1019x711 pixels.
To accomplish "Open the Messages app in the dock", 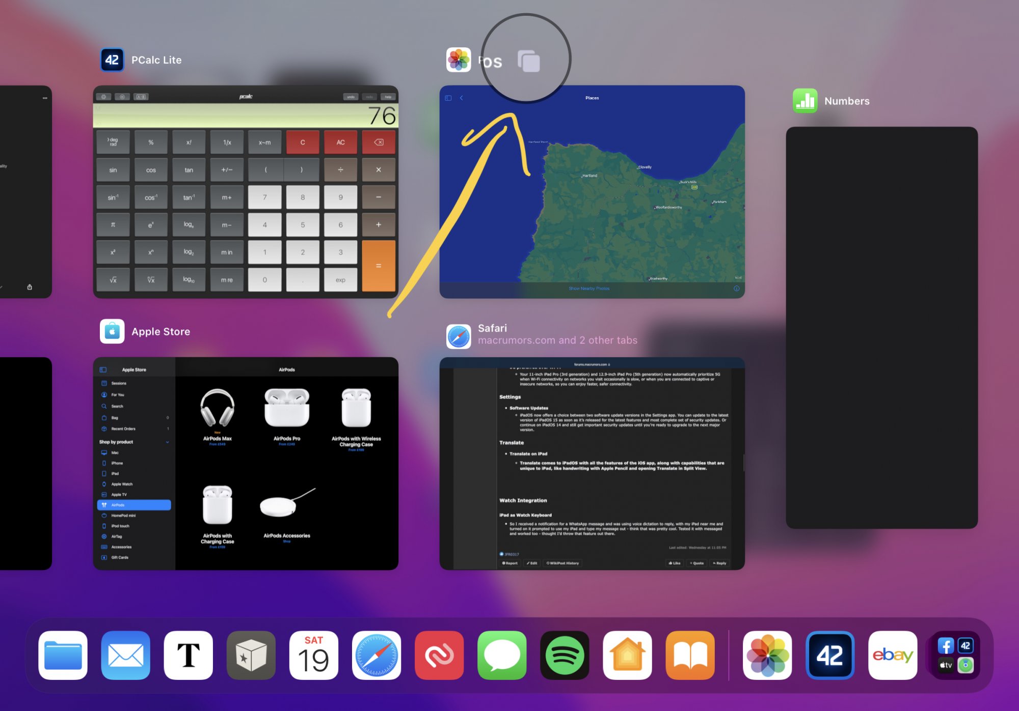I will (502, 655).
